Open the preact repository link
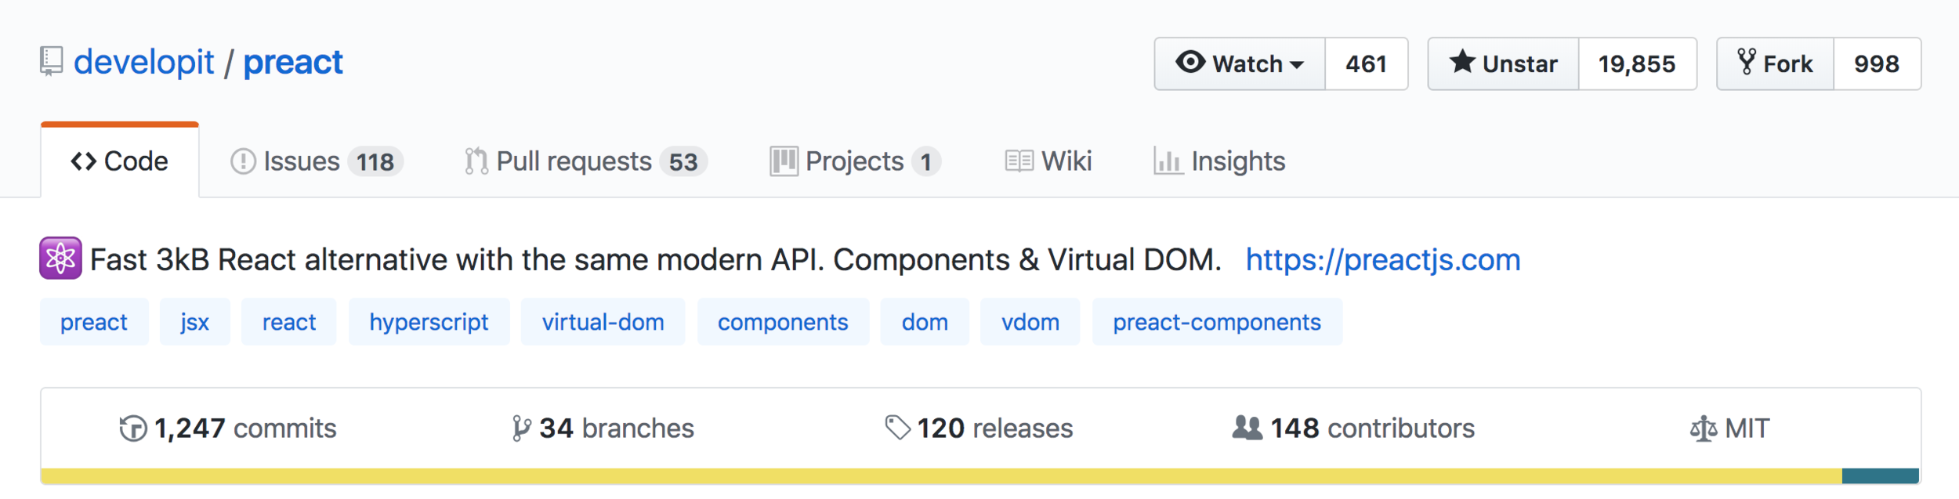The image size is (1959, 499). coord(293,62)
